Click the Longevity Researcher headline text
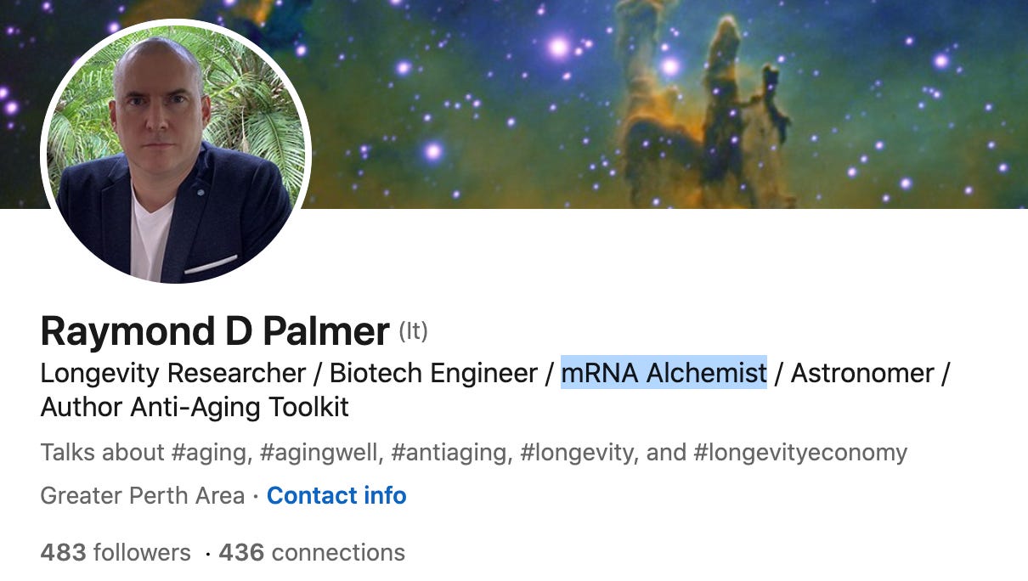The image size is (1028, 581). click(x=173, y=373)
